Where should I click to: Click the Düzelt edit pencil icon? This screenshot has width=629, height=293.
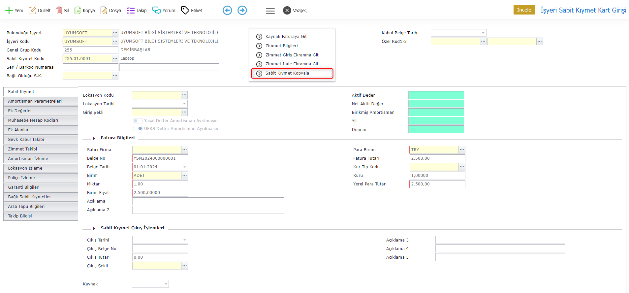[x=32, y=11]
